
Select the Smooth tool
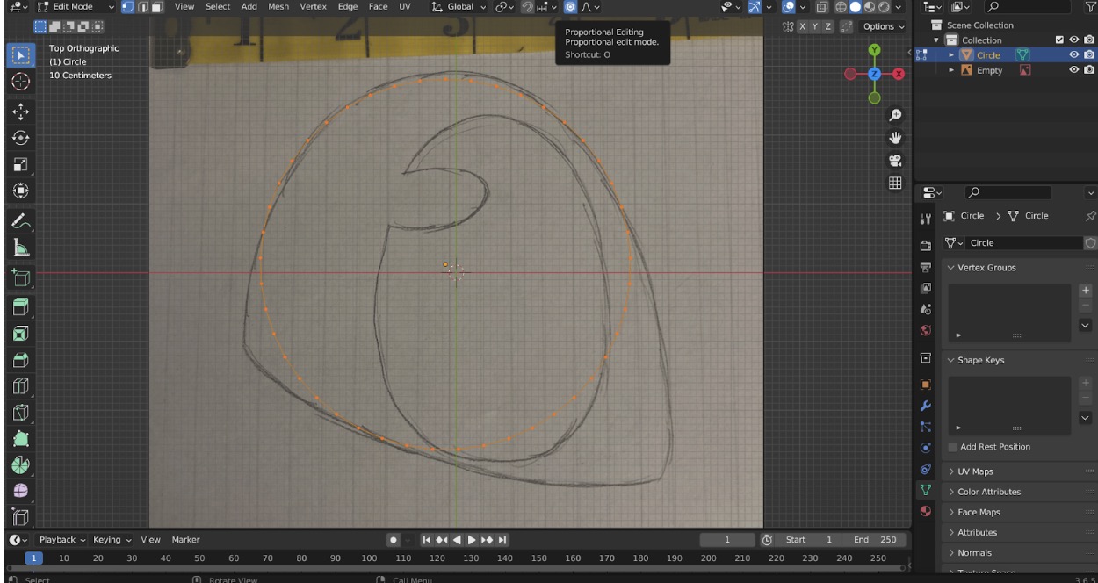[22, 491]
